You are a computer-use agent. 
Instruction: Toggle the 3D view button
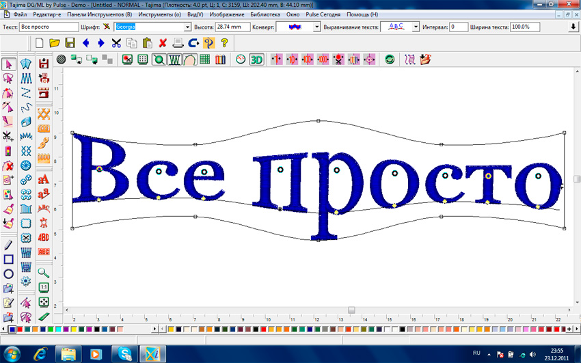point(256,59)
